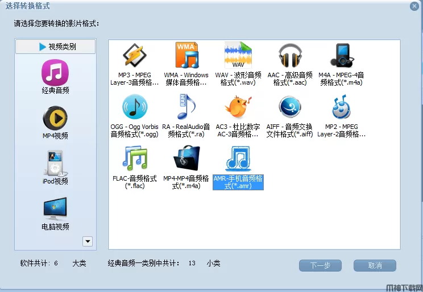Click the 'WAV - 波形音频格式(*.wav)' label
The image size is (423, 292).
tap(238, 79)
